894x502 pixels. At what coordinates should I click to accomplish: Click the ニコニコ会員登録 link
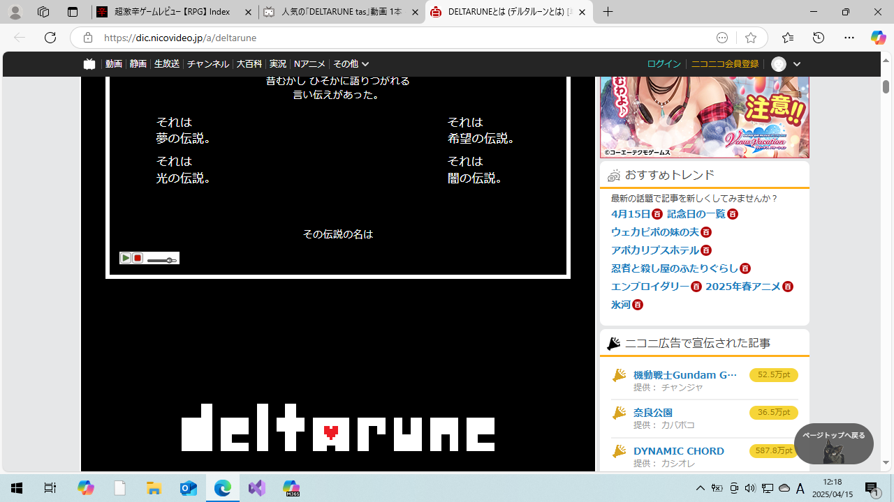click(x=724, y=64)
